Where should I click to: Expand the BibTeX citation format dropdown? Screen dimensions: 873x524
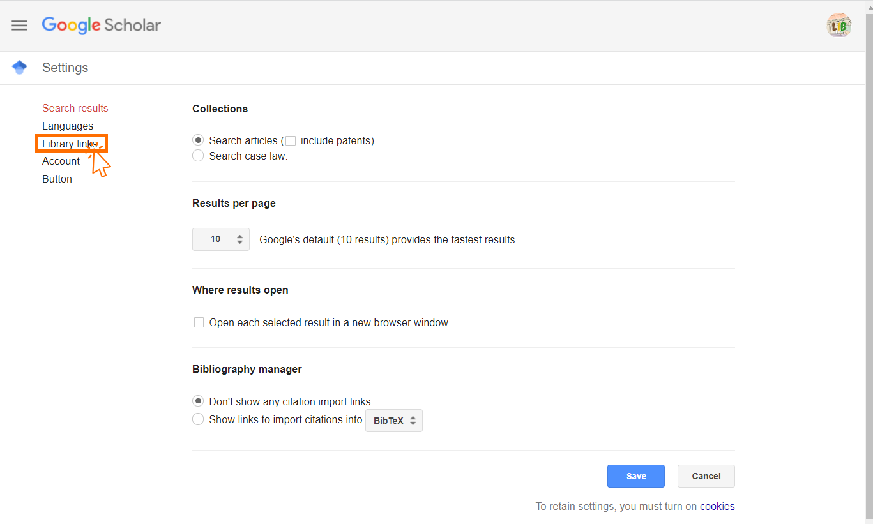394,421
